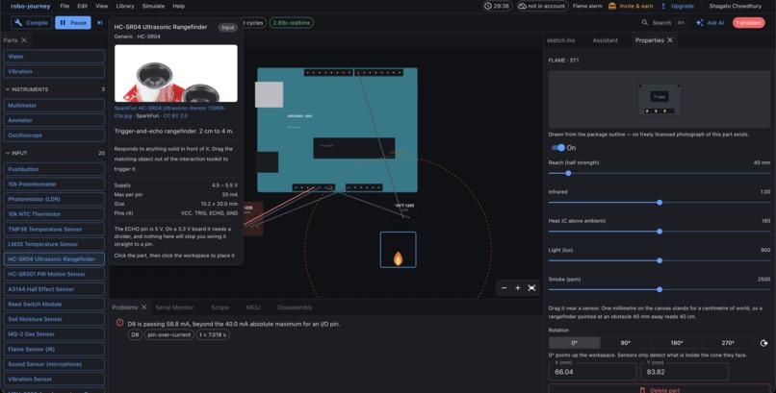Click the red error icon in Problems
Image resolution: width=776 pixels, height=393 pixels.
coord(119,323)
